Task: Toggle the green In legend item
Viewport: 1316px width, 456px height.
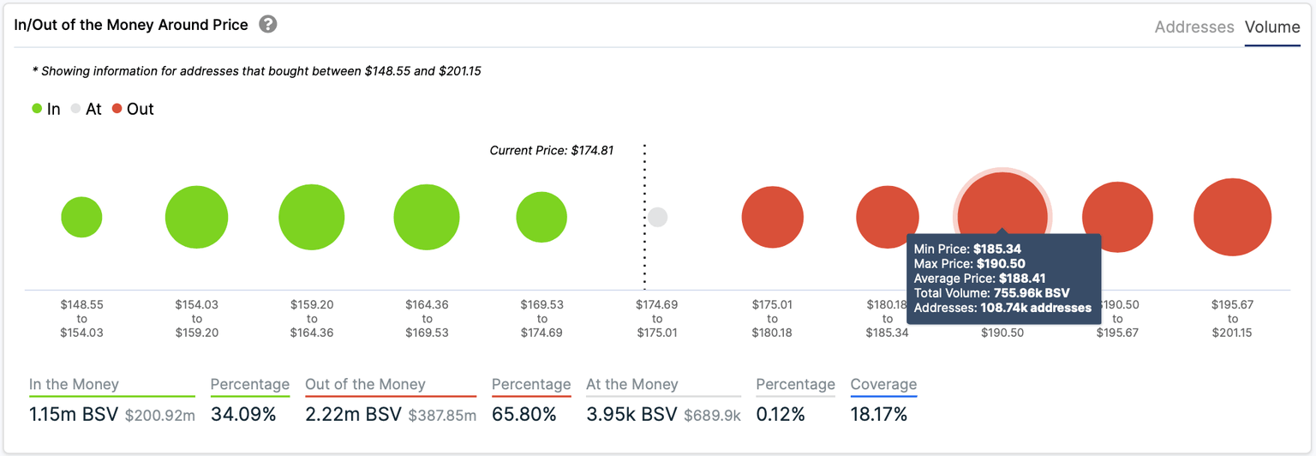Action: click(x=46, y=109)
